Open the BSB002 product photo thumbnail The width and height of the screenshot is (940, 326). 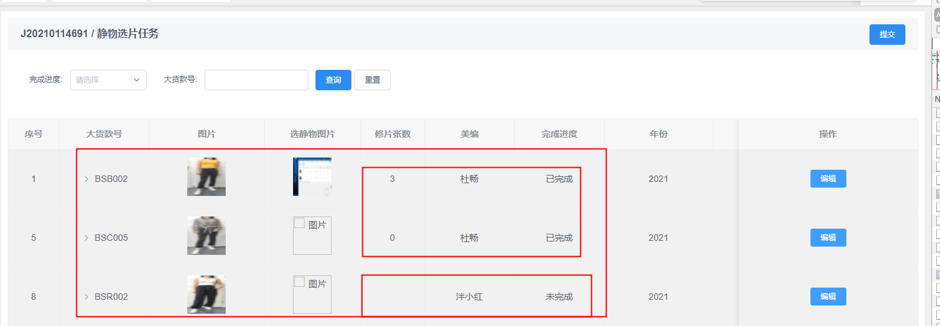point(206,177)
